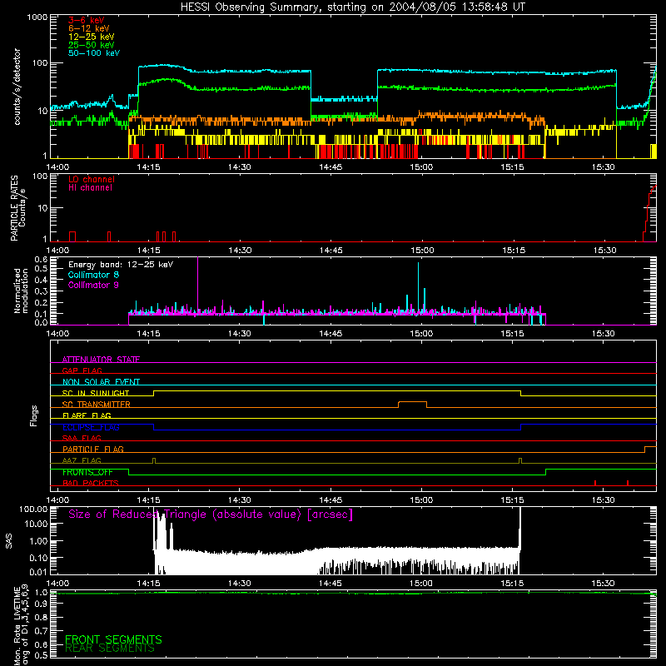The width and height of the screenshot is (666, 666).
Task: Click the second A4Z FLAG pulse near 15:15
Action: (520, 460)
